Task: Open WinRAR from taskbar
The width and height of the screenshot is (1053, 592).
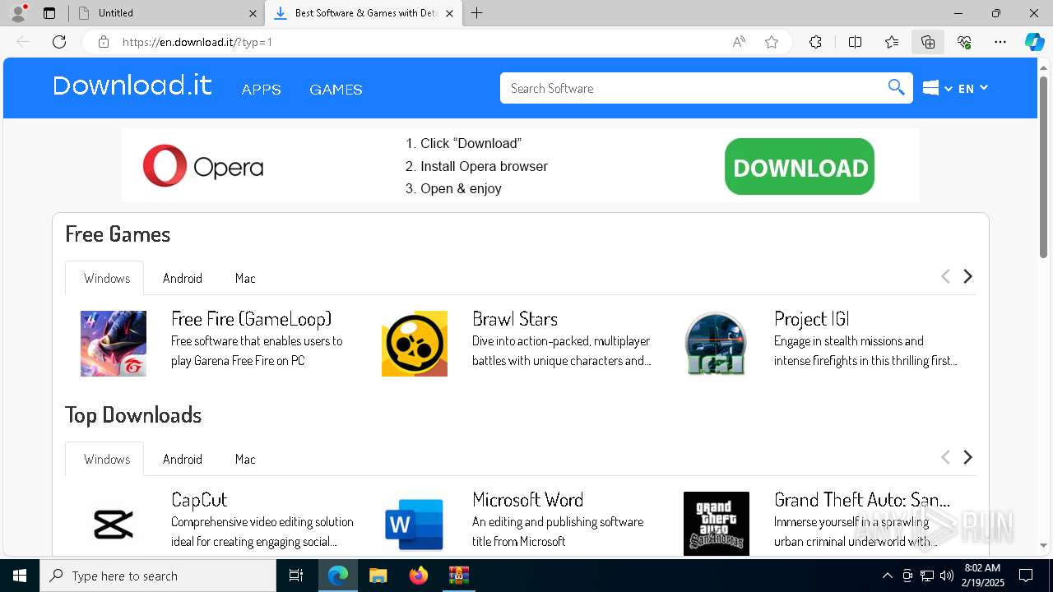Action: click(458, 576)
